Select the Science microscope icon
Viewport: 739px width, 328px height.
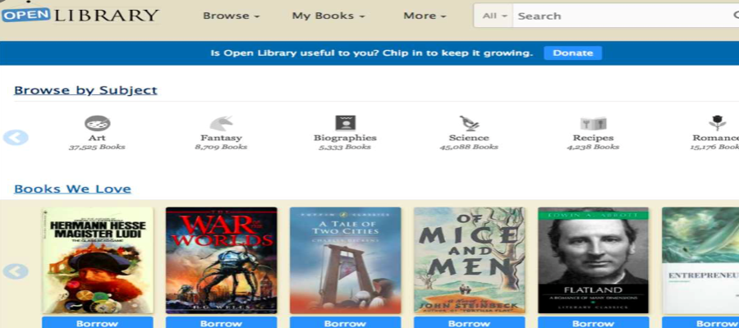coord(469,123)
